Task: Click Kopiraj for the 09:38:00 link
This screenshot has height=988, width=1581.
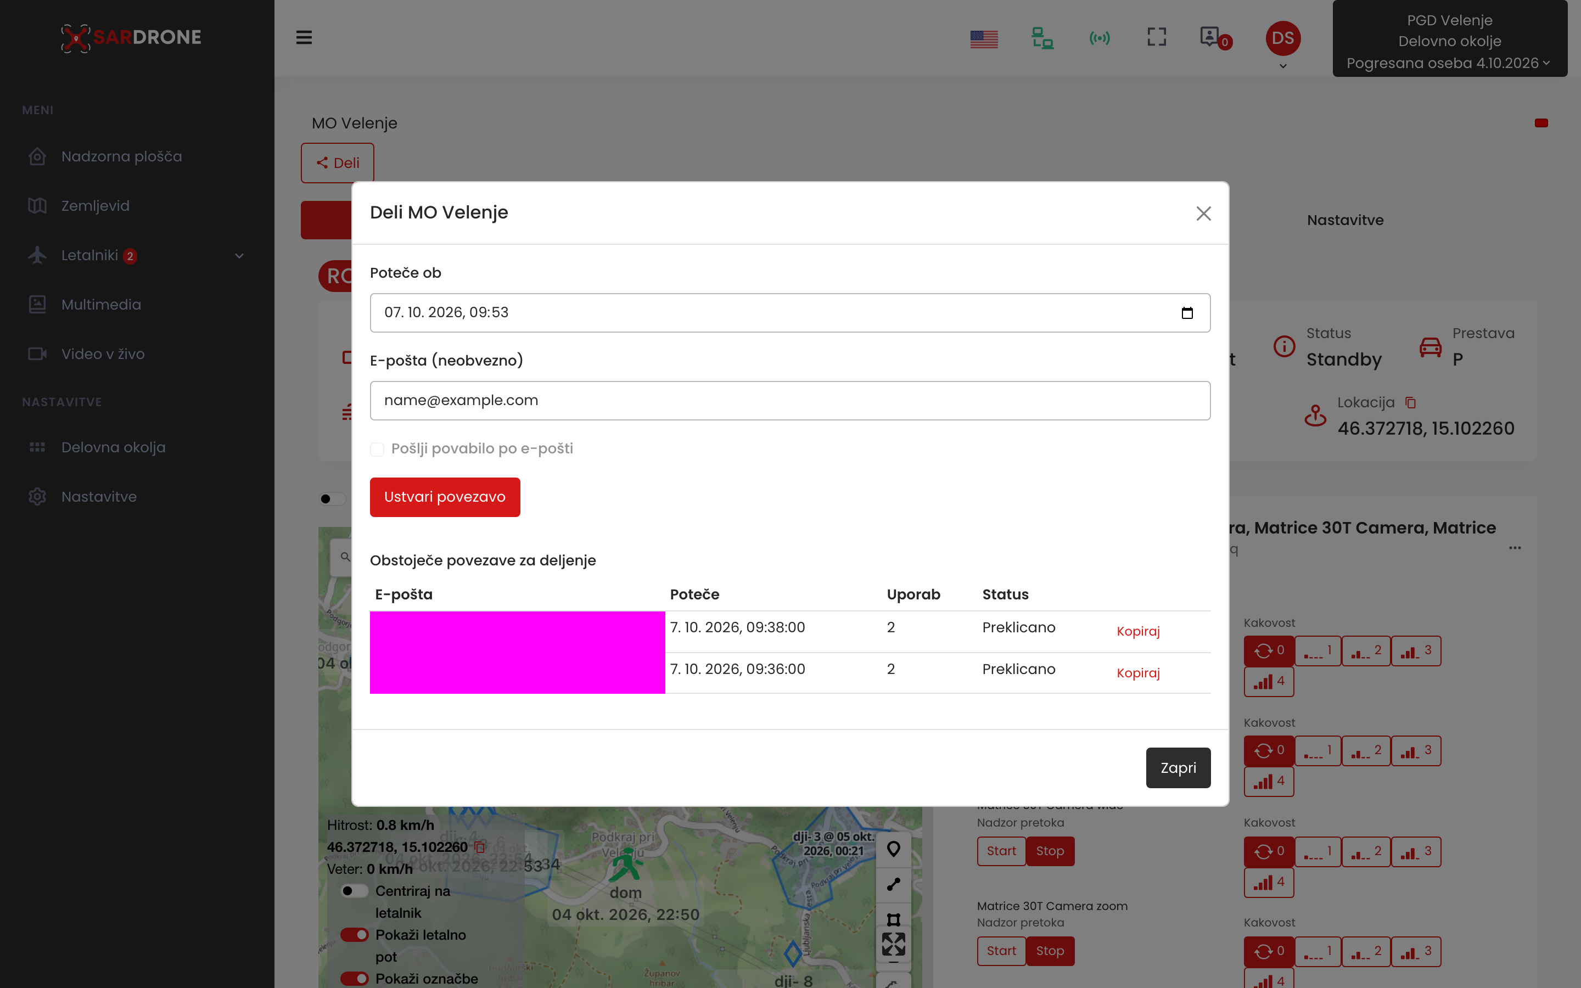Action: coord(1138,631)
